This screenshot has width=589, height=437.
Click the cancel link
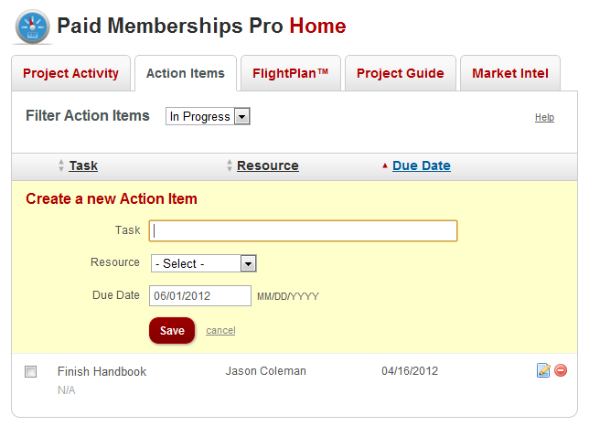tap(220, 330)
